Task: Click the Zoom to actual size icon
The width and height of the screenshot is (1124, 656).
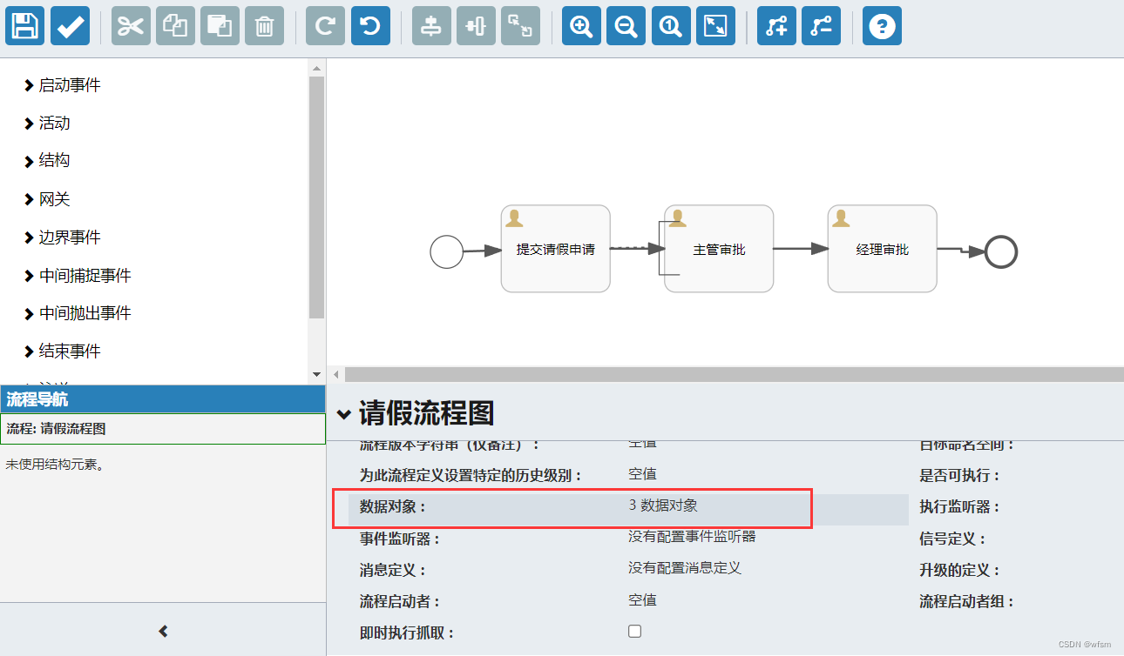Action: point(671,26)
